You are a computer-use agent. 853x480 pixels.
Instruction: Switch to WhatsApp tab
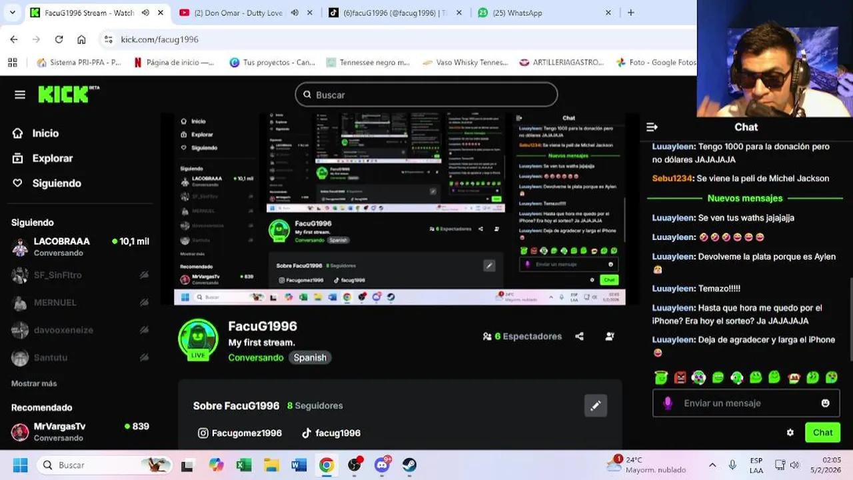(x=543, y=13)
